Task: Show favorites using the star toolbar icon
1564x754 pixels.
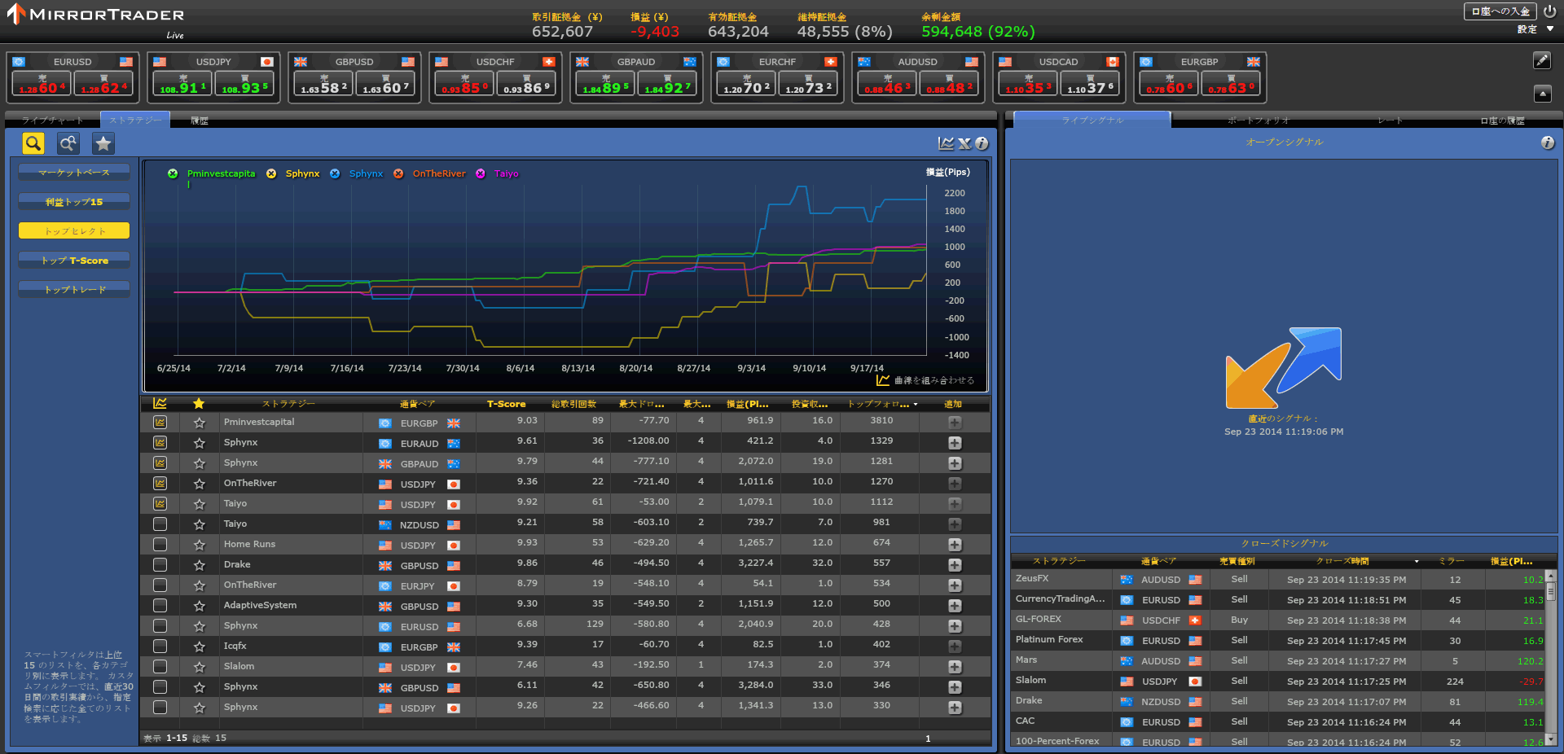Action: coord(103,143)
